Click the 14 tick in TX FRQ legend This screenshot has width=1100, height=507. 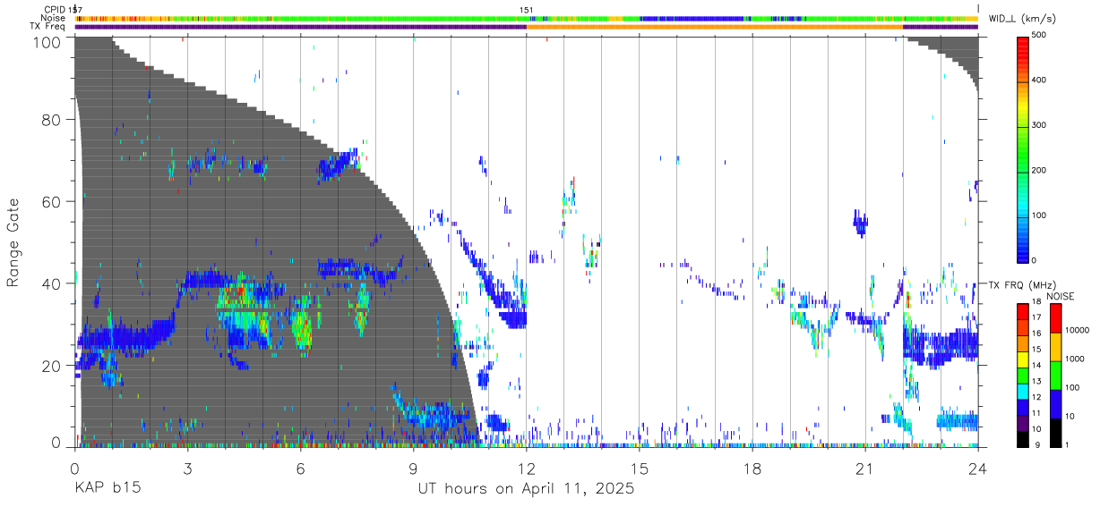tap(1037, 366)
